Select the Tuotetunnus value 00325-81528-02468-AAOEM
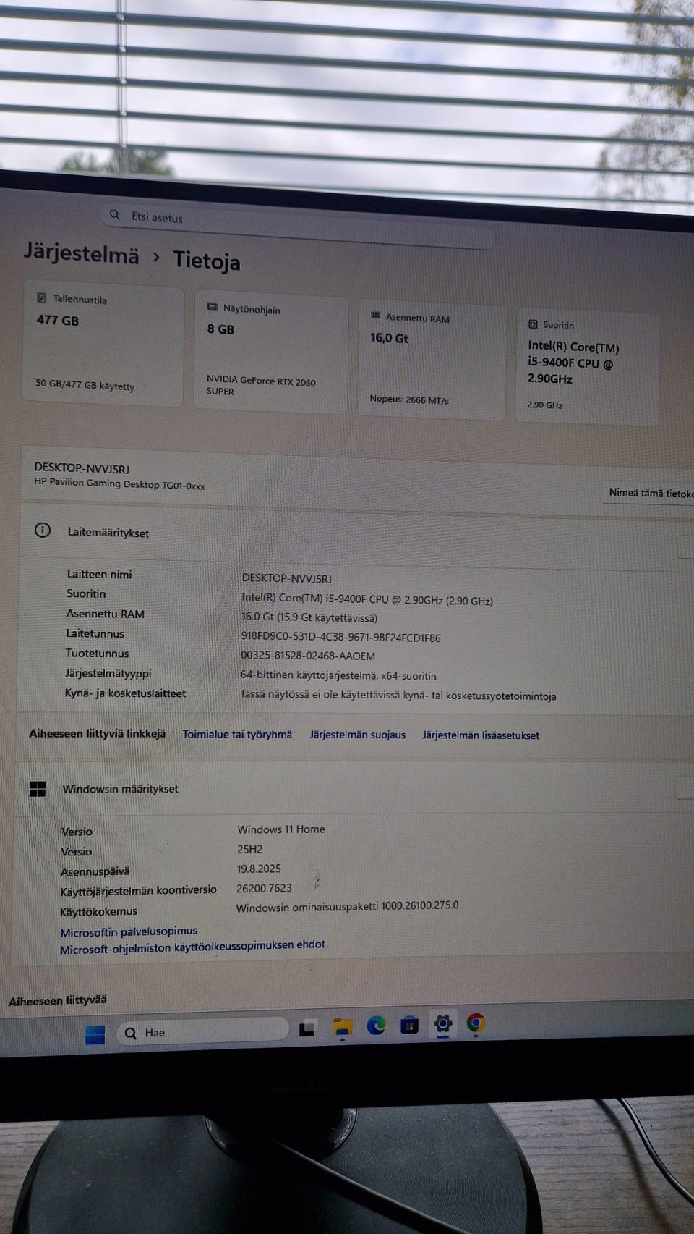Image resolution: width=694 pixels, height=1234 pixels. click(308, 656)
